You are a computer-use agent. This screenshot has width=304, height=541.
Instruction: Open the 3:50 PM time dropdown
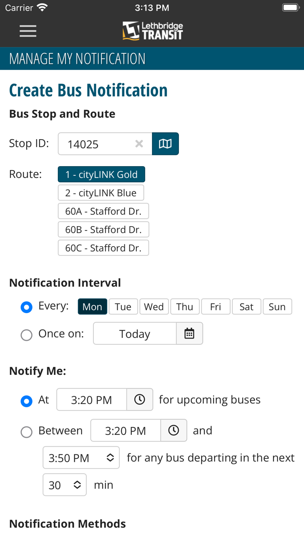click(x=81, y=458)
